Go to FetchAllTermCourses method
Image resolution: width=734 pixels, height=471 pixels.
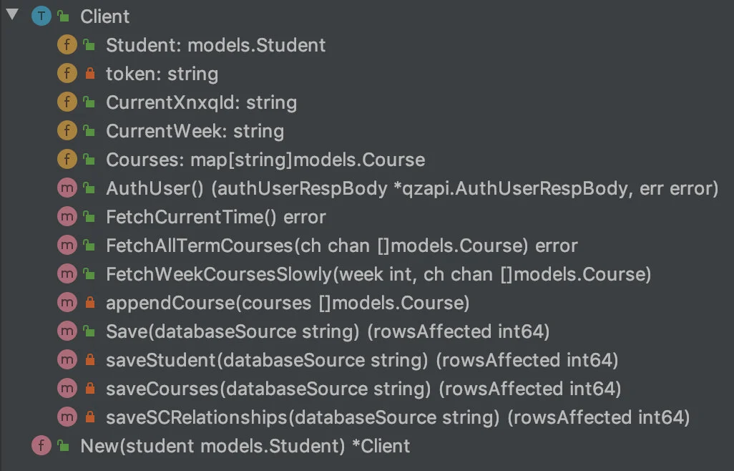coord(342,246)
